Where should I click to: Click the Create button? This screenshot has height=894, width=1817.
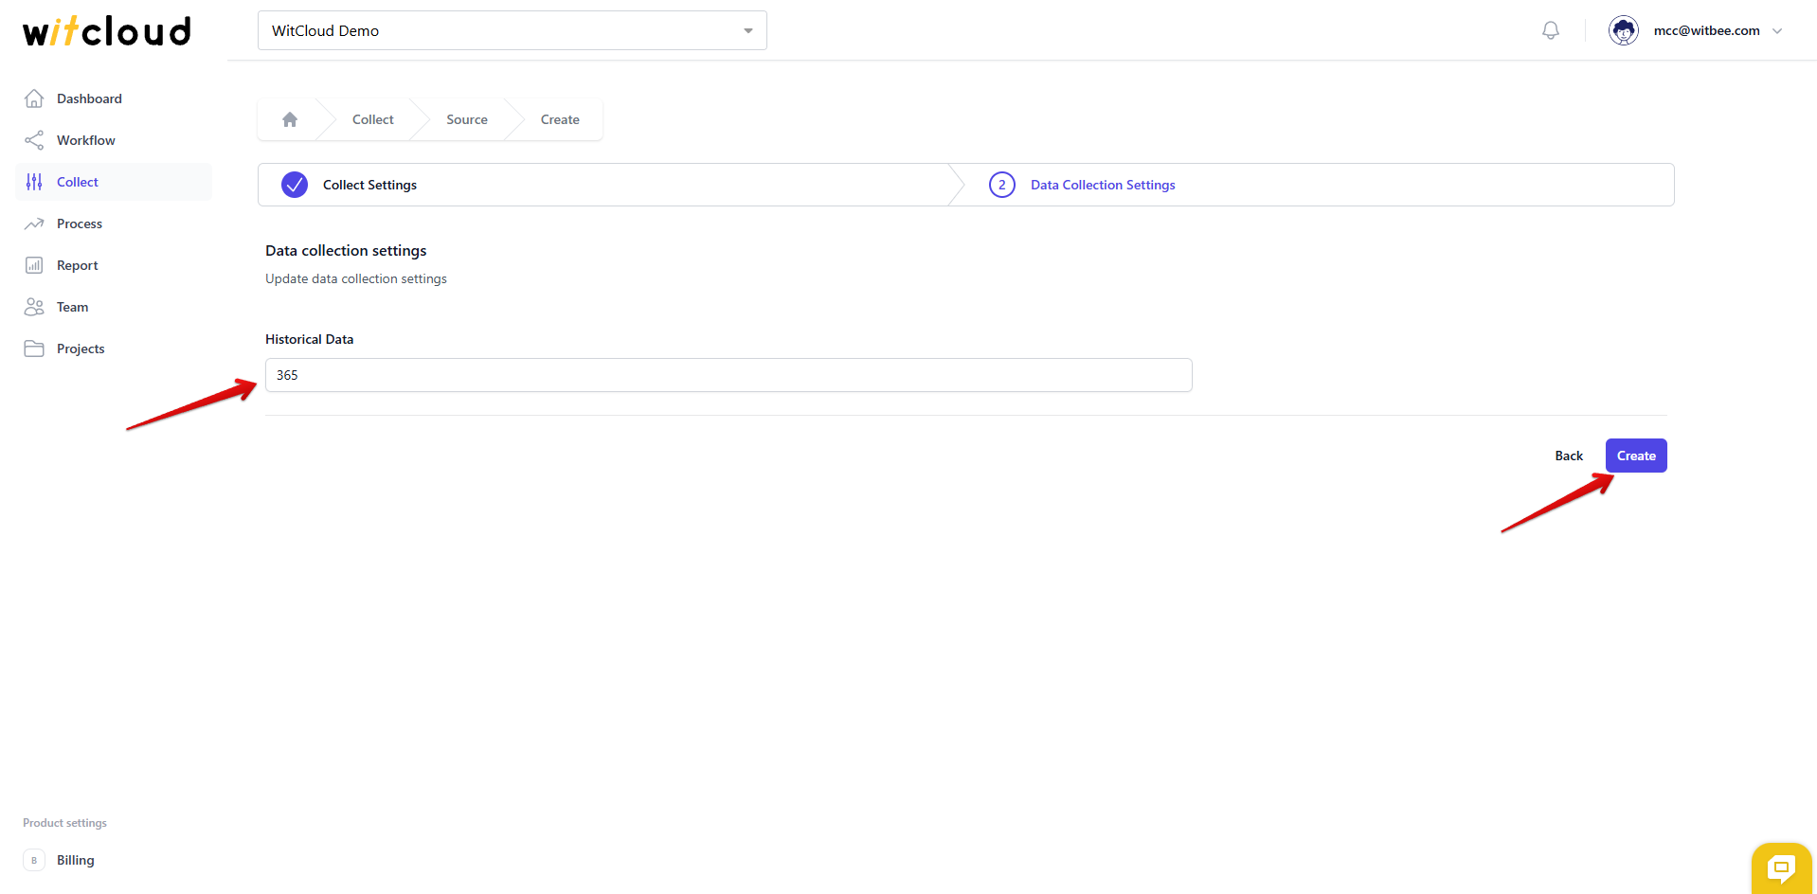(x=1636, y=456)
